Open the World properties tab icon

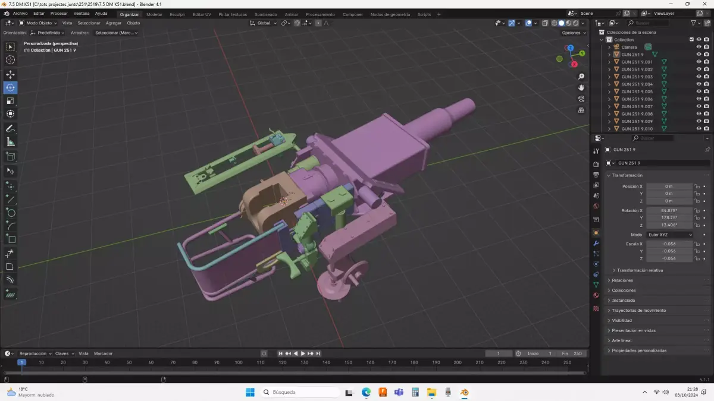(x=596, y=206)
